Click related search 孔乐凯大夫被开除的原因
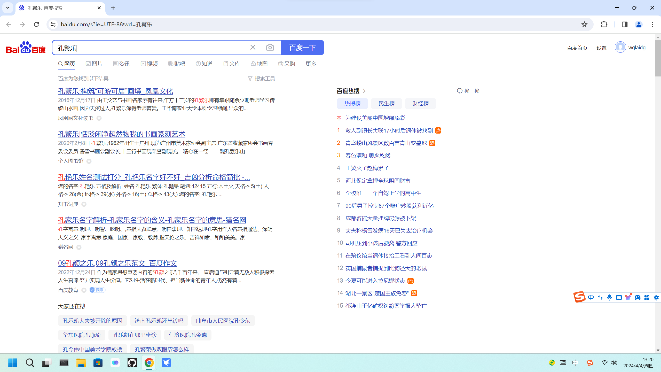 [92, 321]
